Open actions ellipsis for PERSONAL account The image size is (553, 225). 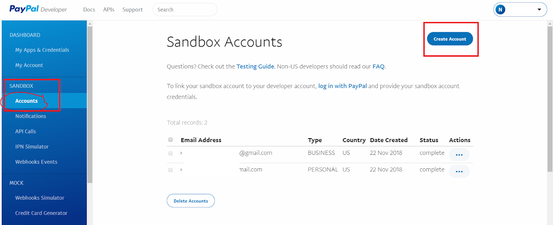pos(459,171)
